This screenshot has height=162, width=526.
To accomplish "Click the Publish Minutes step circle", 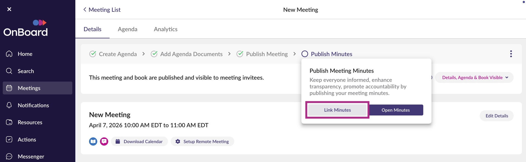I will point(305,54).
